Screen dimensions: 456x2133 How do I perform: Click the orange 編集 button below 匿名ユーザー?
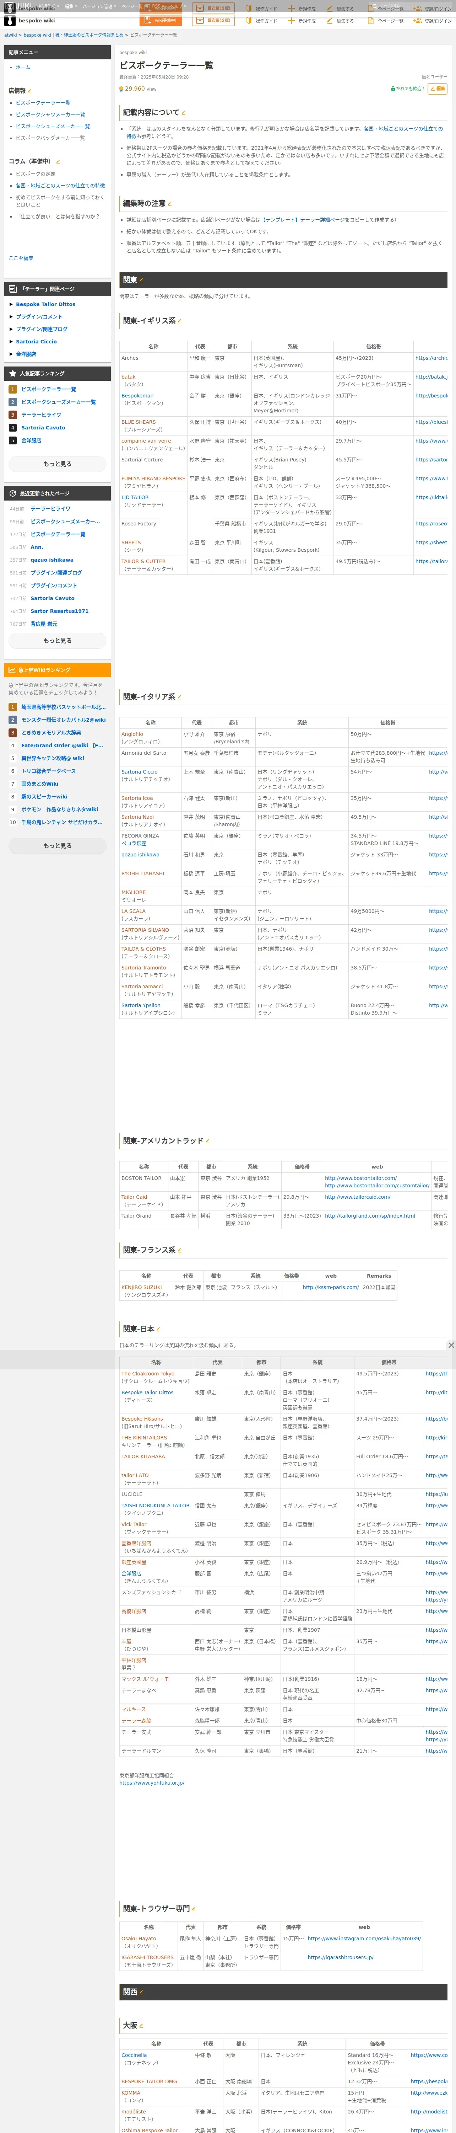coord(438,89)
